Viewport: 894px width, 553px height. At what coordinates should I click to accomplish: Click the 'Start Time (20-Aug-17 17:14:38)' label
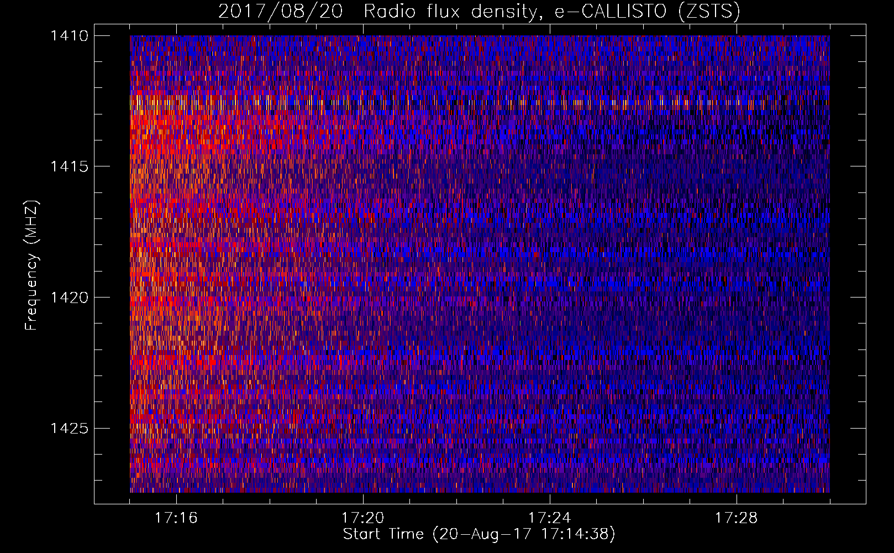pos(479,534)
